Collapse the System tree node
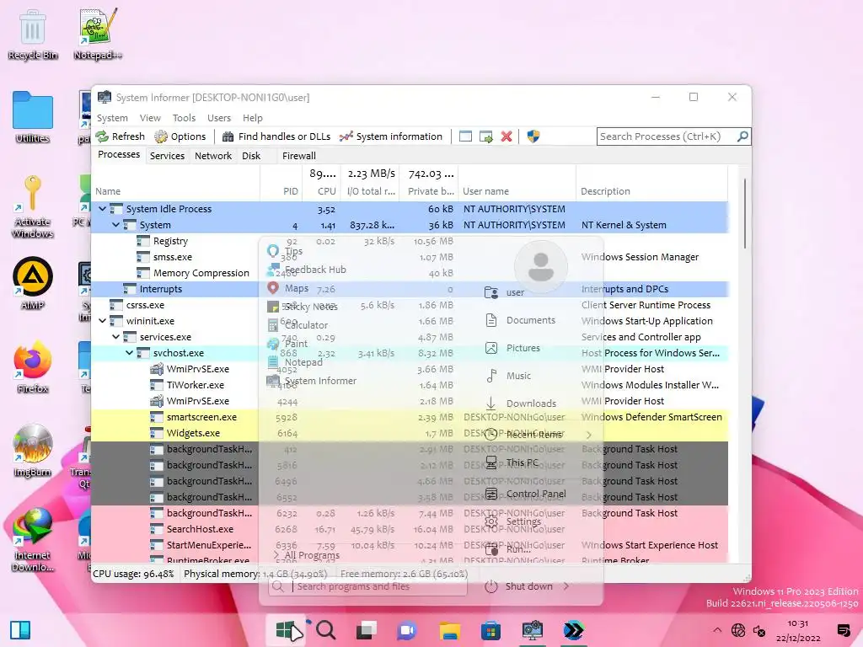The width and height of the screenshot is (863, 647). (x=115, y=225)
